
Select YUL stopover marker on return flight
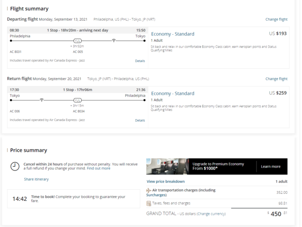78,100
